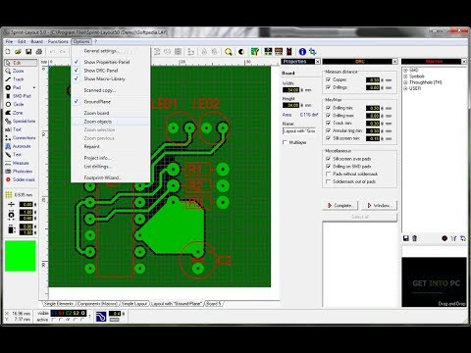This screenshot has height=353, width=471.
Task: Click the Print toolbar icon
Action: (39, 52)
